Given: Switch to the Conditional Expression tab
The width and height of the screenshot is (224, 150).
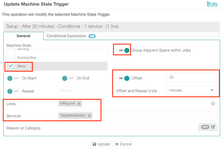Looking at the screenshot, I should pos(71,36).
